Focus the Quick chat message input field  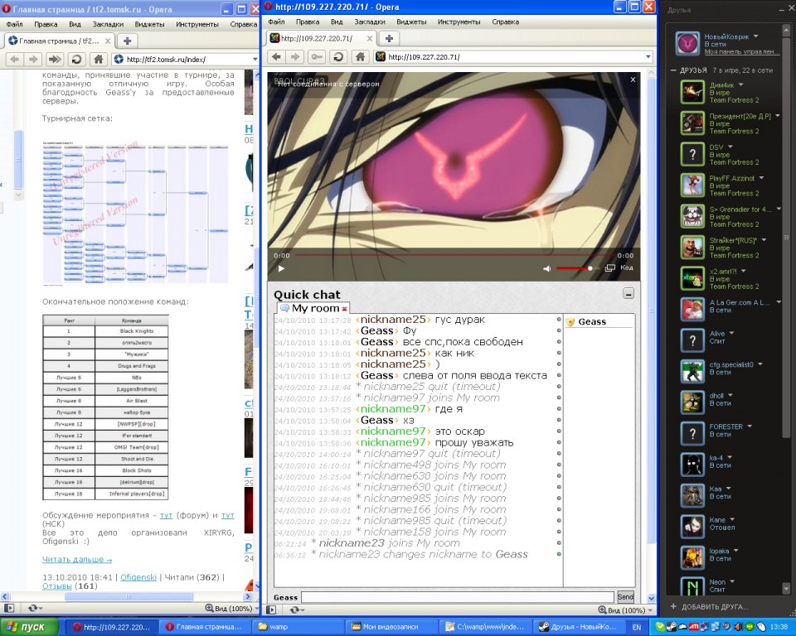coord(458,597)
